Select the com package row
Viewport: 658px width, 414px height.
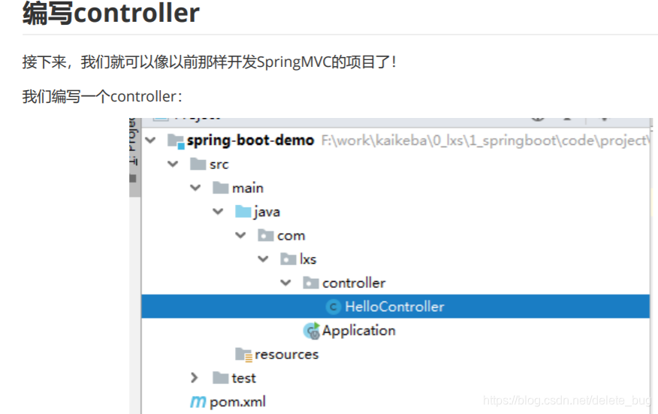[x=395, y=235]
